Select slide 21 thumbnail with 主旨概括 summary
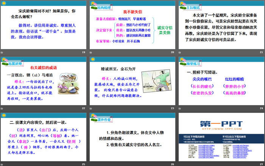The height and width of the screenshot is (166, 265). [x=221, y=25]
